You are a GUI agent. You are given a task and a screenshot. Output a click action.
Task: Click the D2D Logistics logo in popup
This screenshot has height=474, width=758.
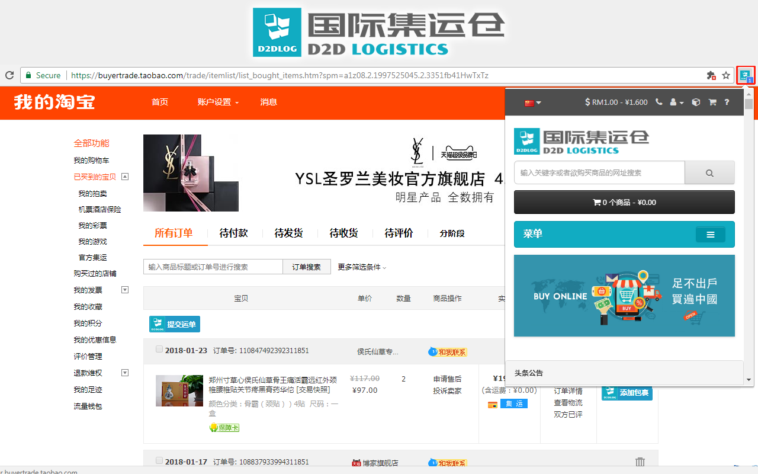(582, 141)
